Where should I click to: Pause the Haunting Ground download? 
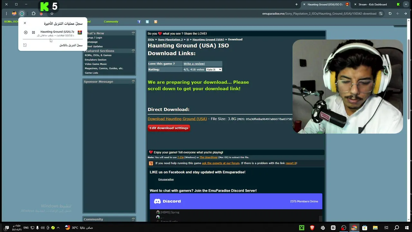(33, 33)
